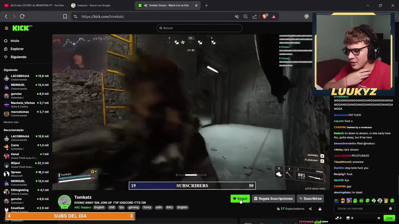This screenshot has height=224, width=399.
Task: Click the stream video player
Action: pyautogui.click(x=191, y=112)
